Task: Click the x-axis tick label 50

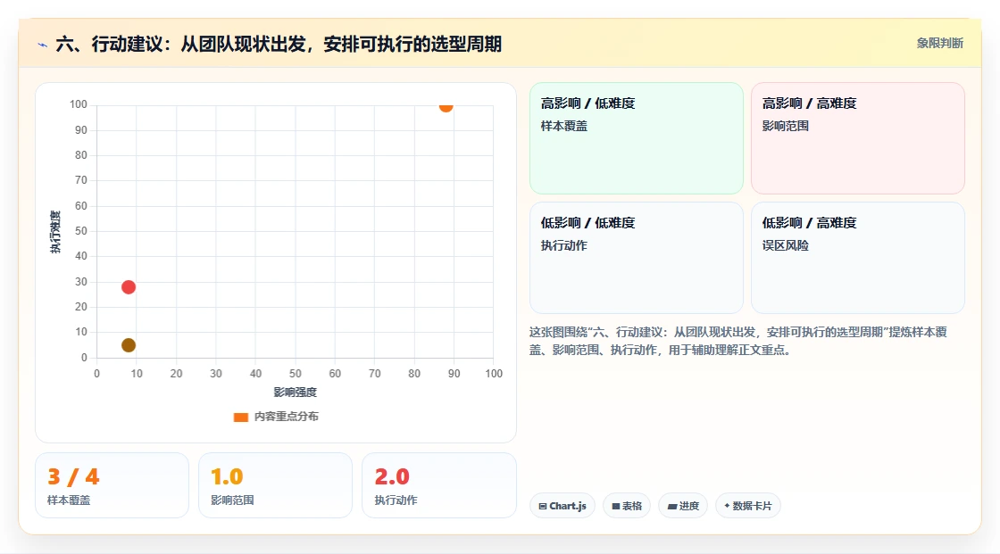Action: (x=296, y=374)
